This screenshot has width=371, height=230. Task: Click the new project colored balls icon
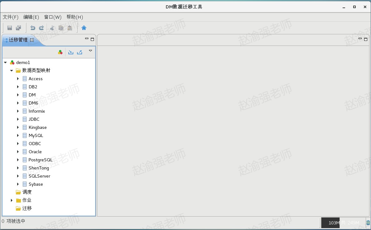(x=60, y=52)
